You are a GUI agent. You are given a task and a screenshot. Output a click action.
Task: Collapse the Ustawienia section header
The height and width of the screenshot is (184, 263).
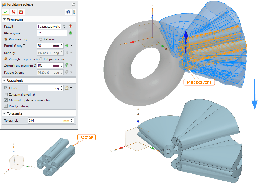[x=4, y=81]
